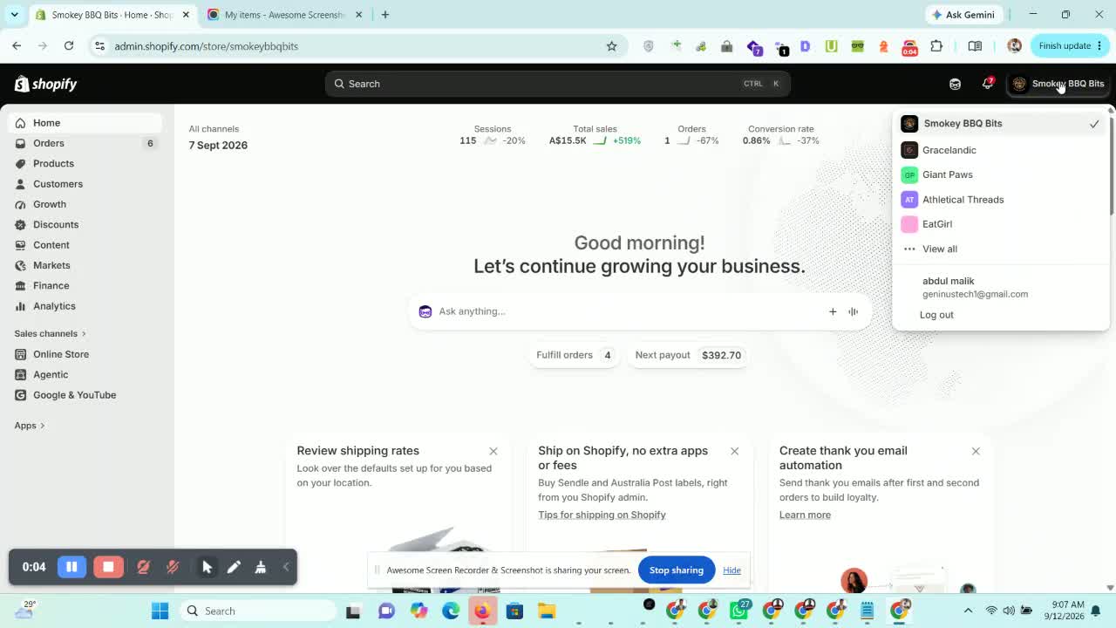Switch to the My items Awesome Screenshot tab
1116x628 pixels.
coord(284,15)
